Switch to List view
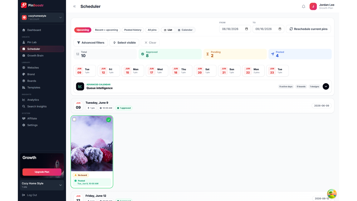The width and height of the screenshot is (357, 201). pyautogui.click(x=168, y=30)
